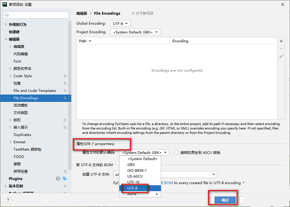Select the 拼写检查 item
This screenshot has width=290, height=207.
pos(21,171)
